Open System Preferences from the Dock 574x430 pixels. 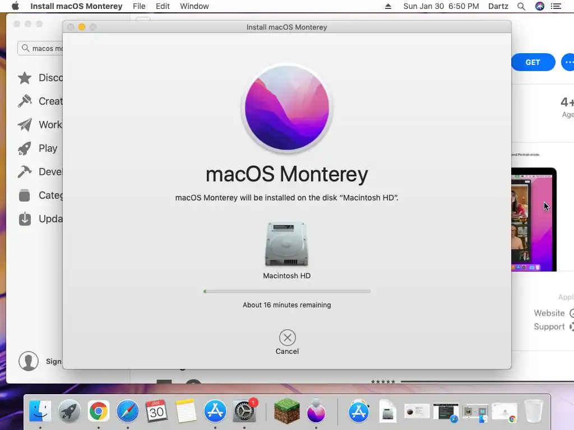[x=244, y=411]
